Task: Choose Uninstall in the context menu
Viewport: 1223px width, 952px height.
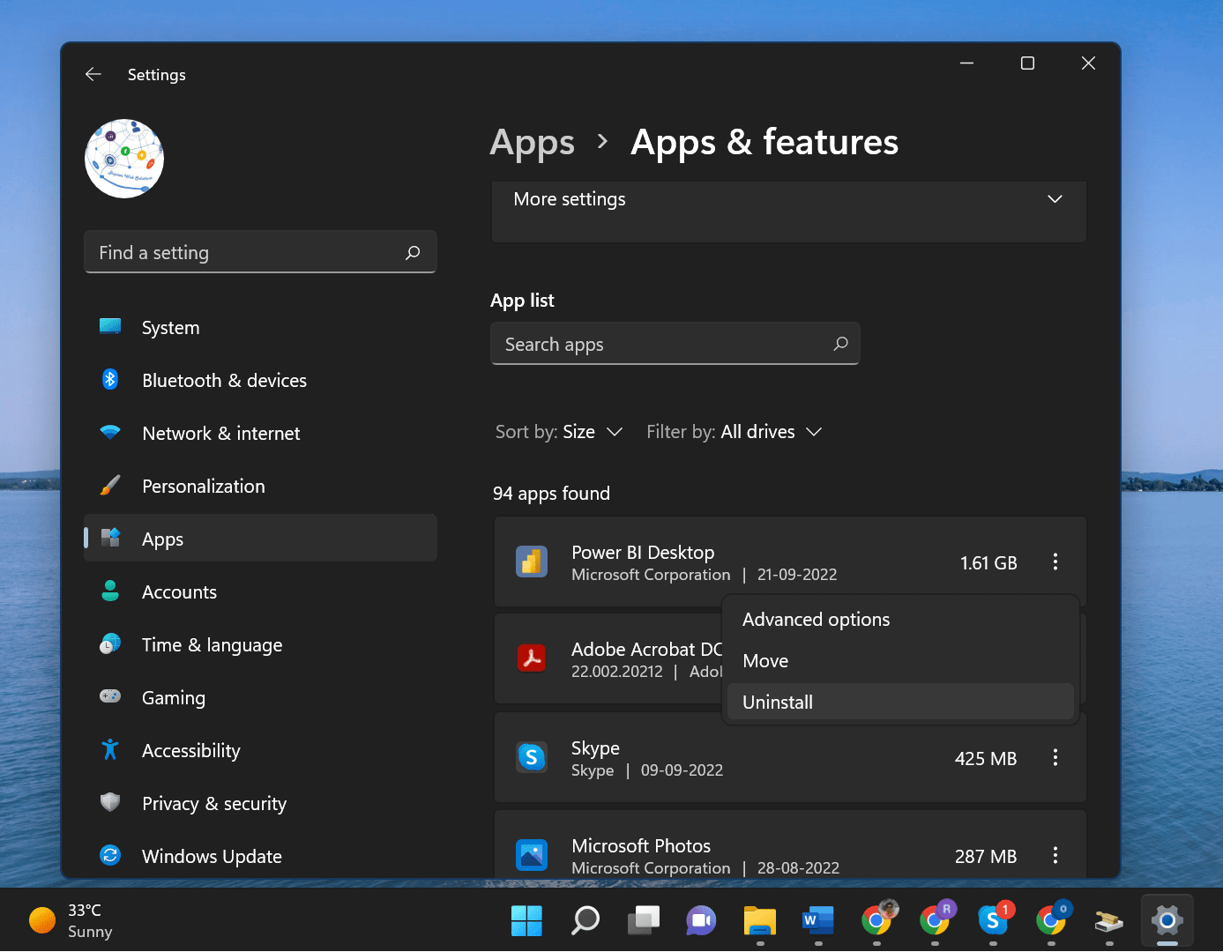Action: point(901,703)
